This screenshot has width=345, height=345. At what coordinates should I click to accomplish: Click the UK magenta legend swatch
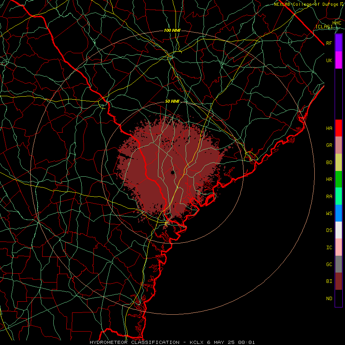(x=338, y=60)
